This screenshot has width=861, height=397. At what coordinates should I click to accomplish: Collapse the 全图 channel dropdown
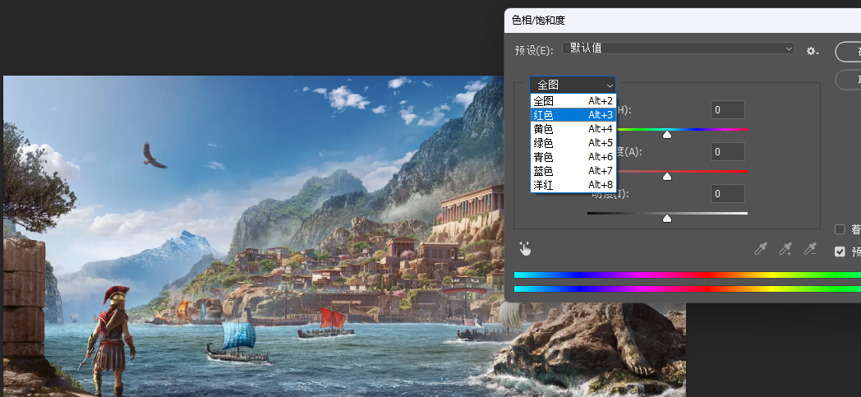573,85
